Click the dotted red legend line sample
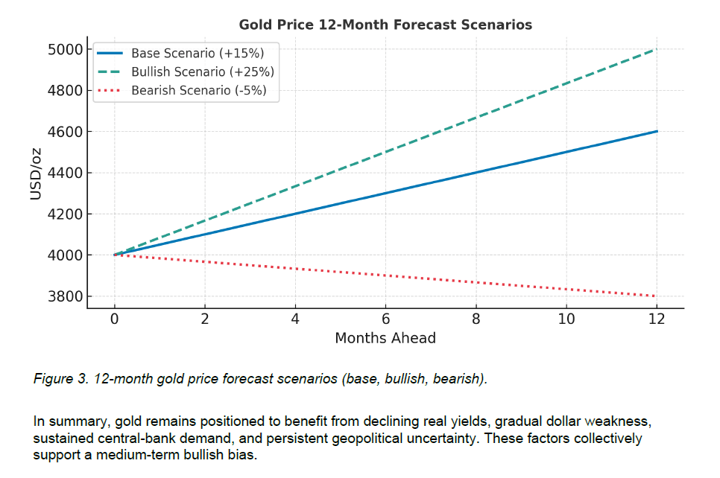 pos(110,91)
